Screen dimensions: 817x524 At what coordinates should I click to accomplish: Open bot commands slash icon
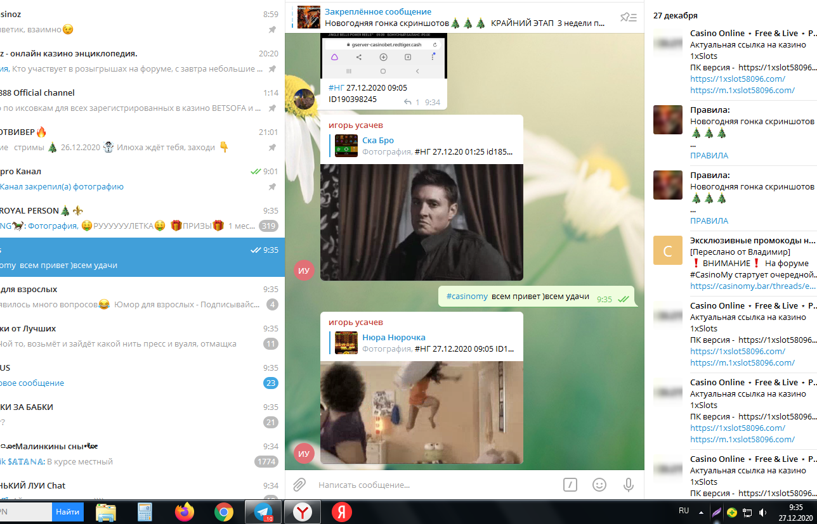[x=570, y=485]
